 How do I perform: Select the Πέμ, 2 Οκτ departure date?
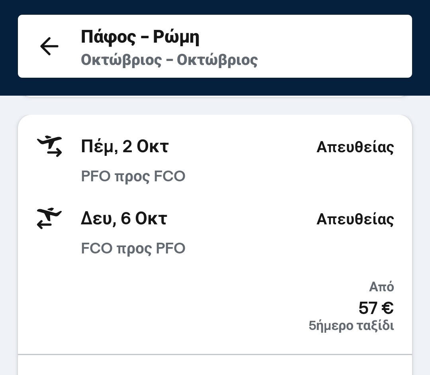pos(125,147)
